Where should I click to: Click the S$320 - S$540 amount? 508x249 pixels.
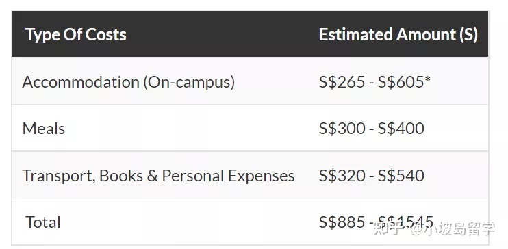(x=372, y=176)
